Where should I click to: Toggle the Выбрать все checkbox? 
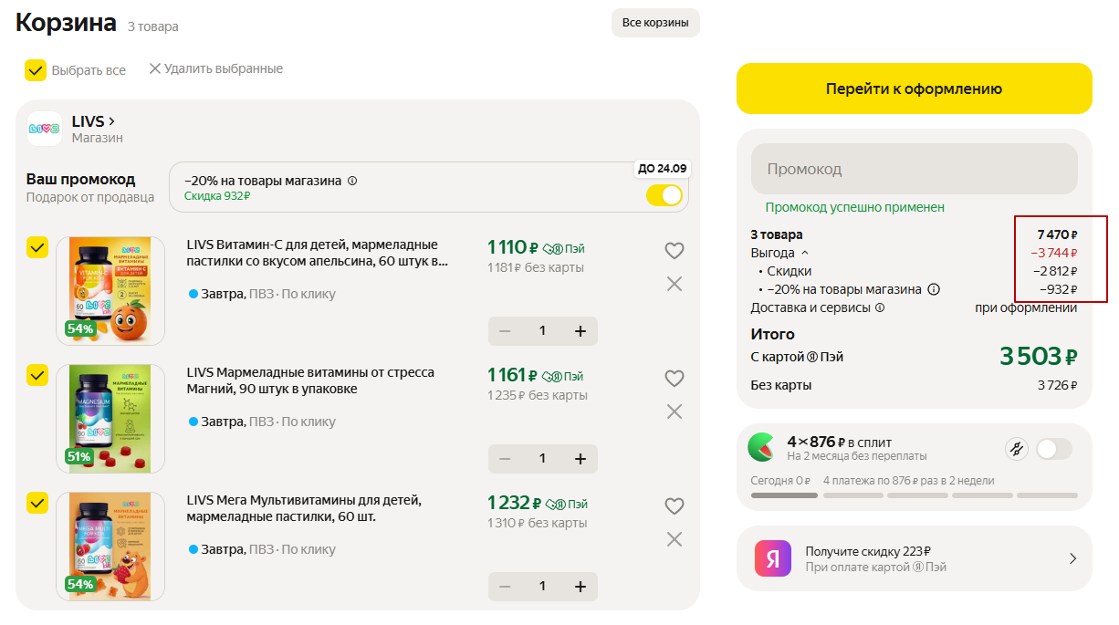click(36, 70)
